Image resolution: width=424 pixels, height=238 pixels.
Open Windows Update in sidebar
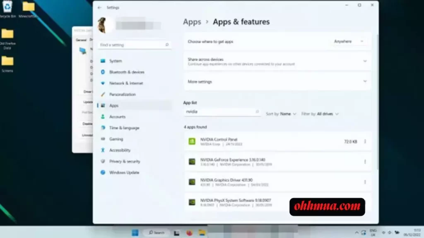pos(135,172)
